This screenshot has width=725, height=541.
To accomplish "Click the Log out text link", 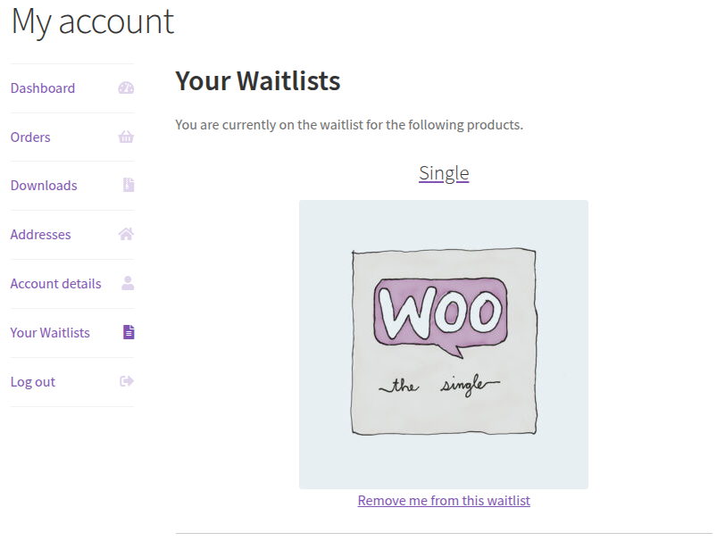I will 33,382.
